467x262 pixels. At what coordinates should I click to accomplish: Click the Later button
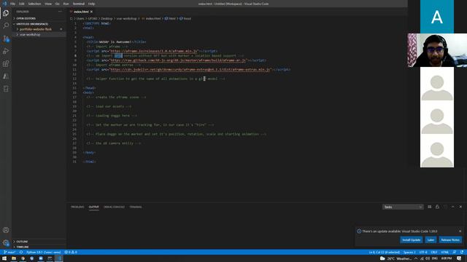click(x=431, y=239)
